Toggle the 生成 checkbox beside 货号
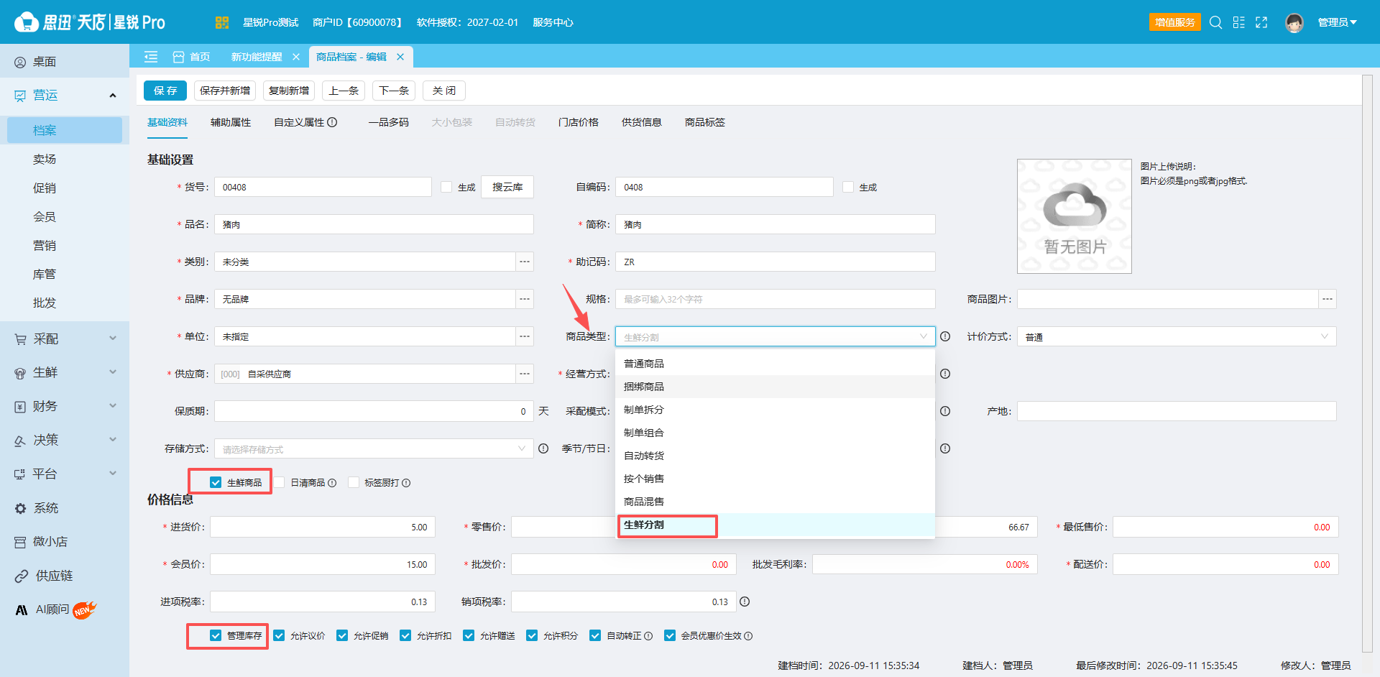This screenshot has width=1380, height=677. tap(446, 187)
